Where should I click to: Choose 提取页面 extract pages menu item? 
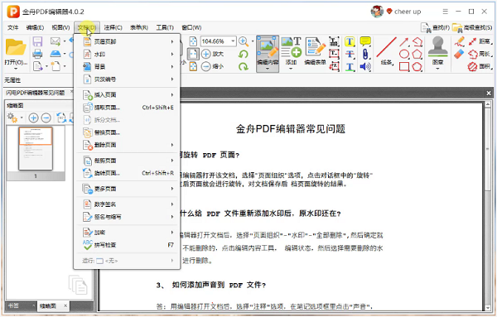128,108
